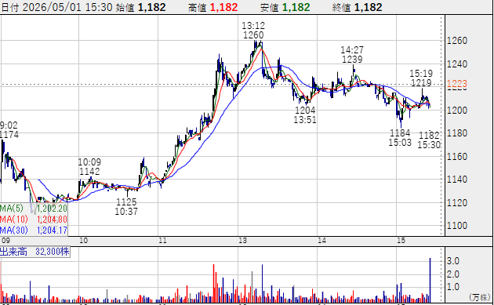Click the 13:12 1260 high price annotation
Image resolution: width=494 pixels, height=305 pixels.
253,30
